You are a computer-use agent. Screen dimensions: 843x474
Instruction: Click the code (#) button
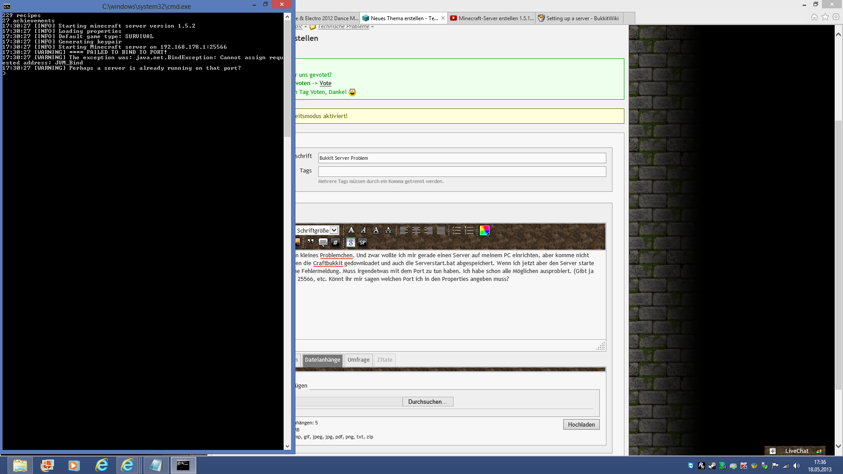(335, 242)
